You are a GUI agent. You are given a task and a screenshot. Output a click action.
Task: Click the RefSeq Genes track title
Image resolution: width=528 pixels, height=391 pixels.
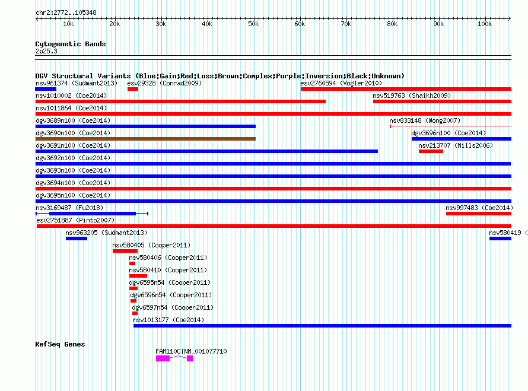[x=60, y=344]
